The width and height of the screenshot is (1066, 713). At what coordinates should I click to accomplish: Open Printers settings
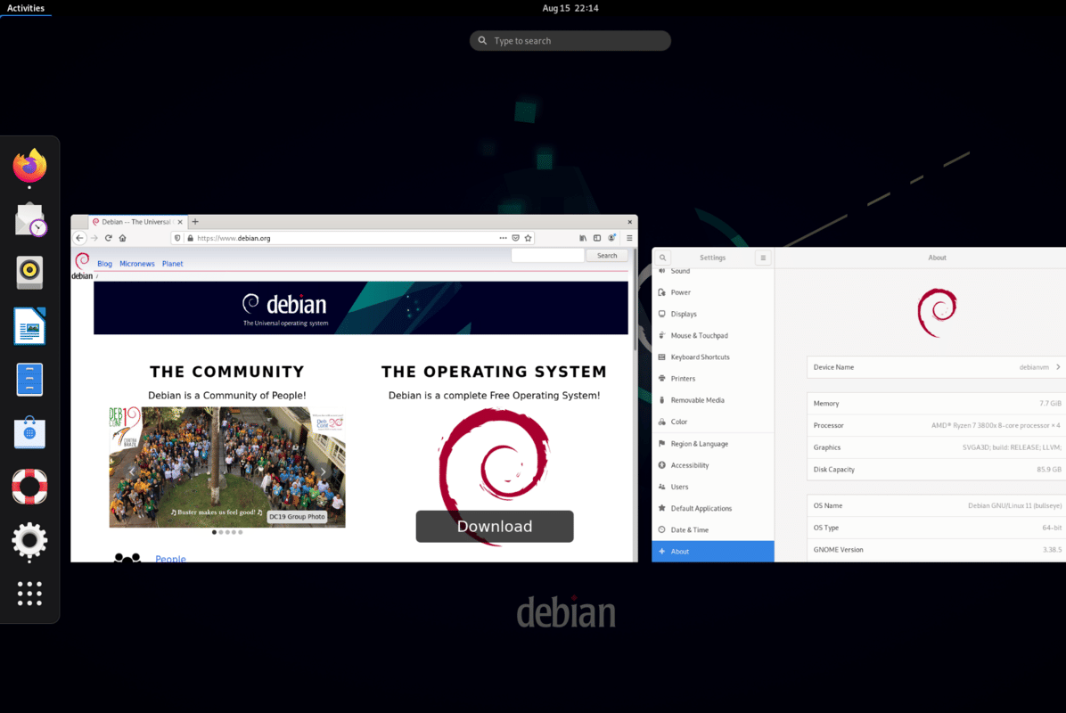[x=712, y=379]
